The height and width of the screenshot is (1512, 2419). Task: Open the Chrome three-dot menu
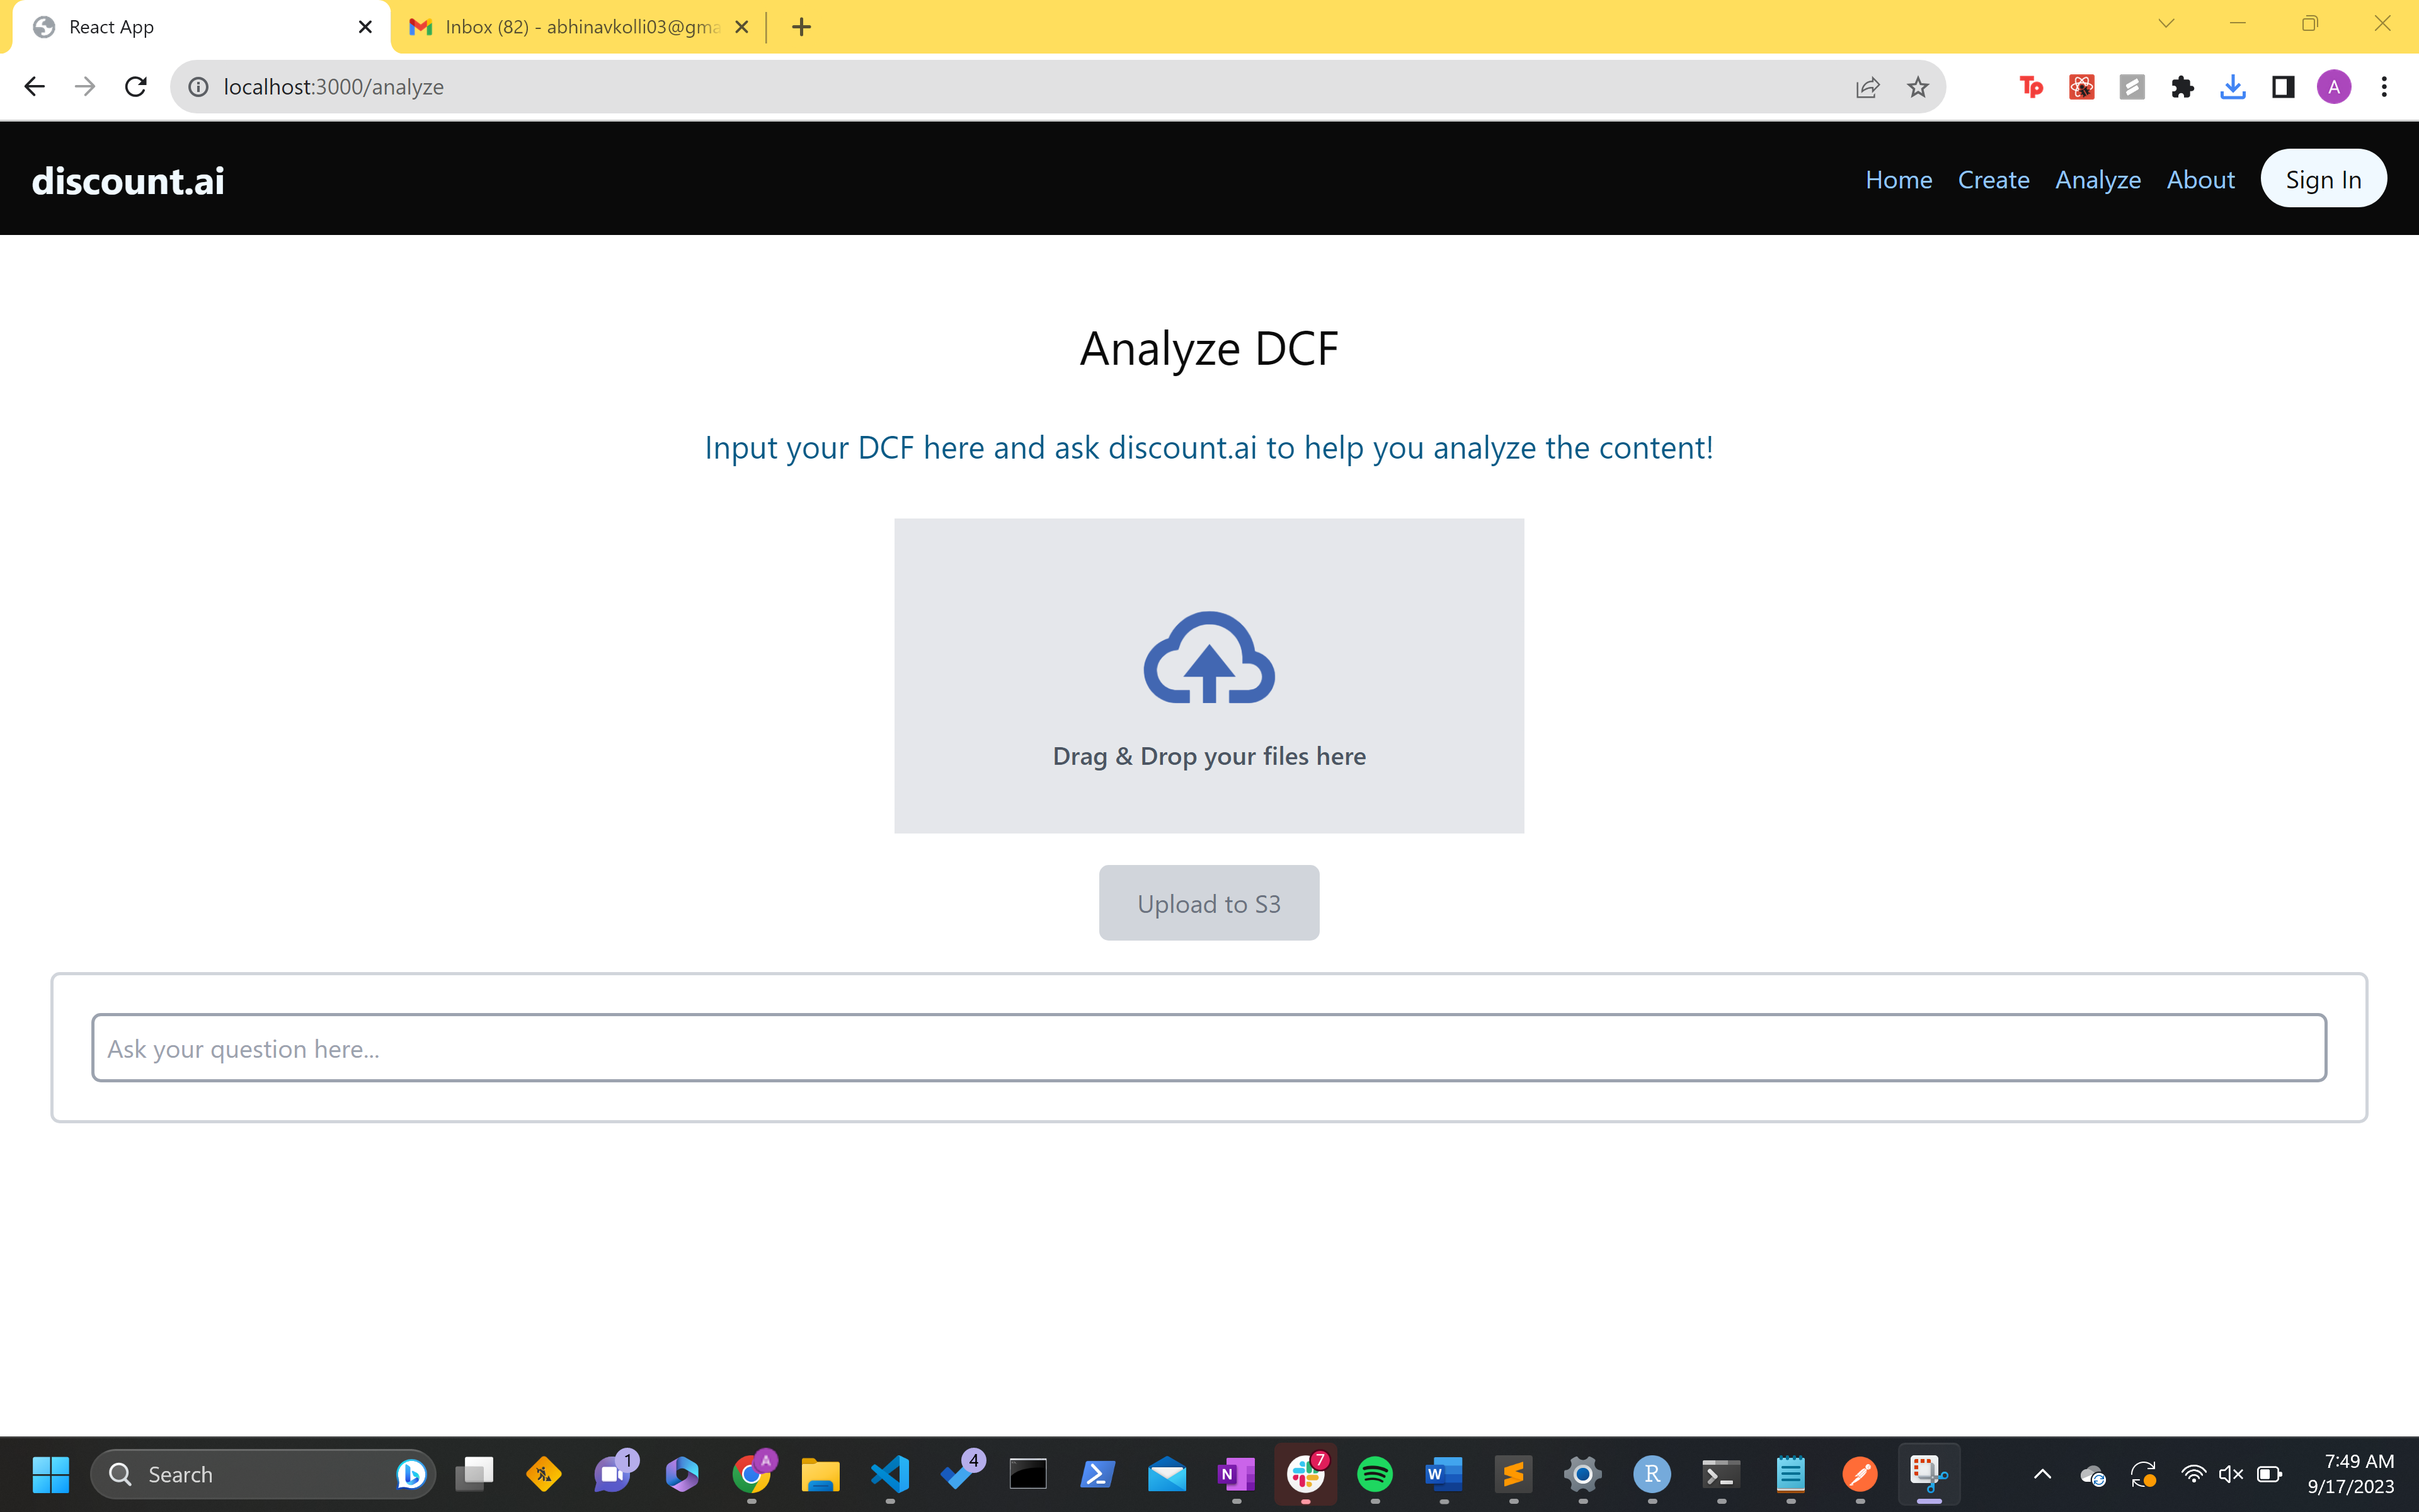coord(2384,87)
